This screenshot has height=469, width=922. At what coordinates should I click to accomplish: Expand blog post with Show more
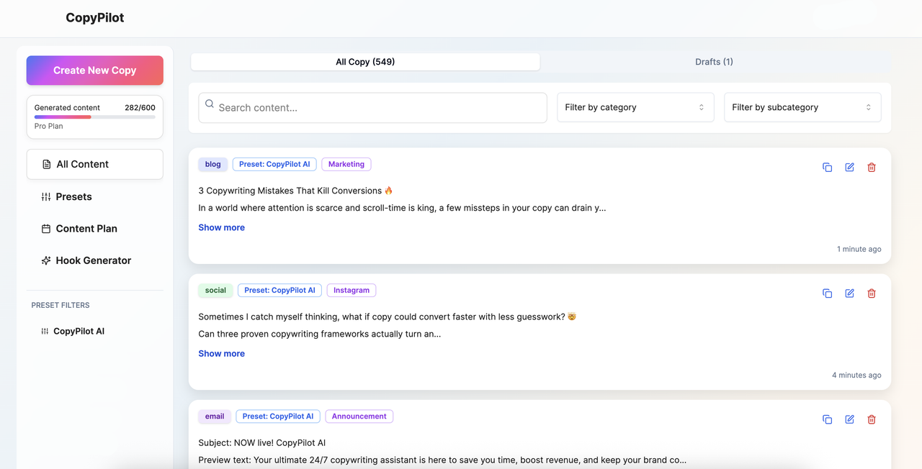(x=221, y=227)
